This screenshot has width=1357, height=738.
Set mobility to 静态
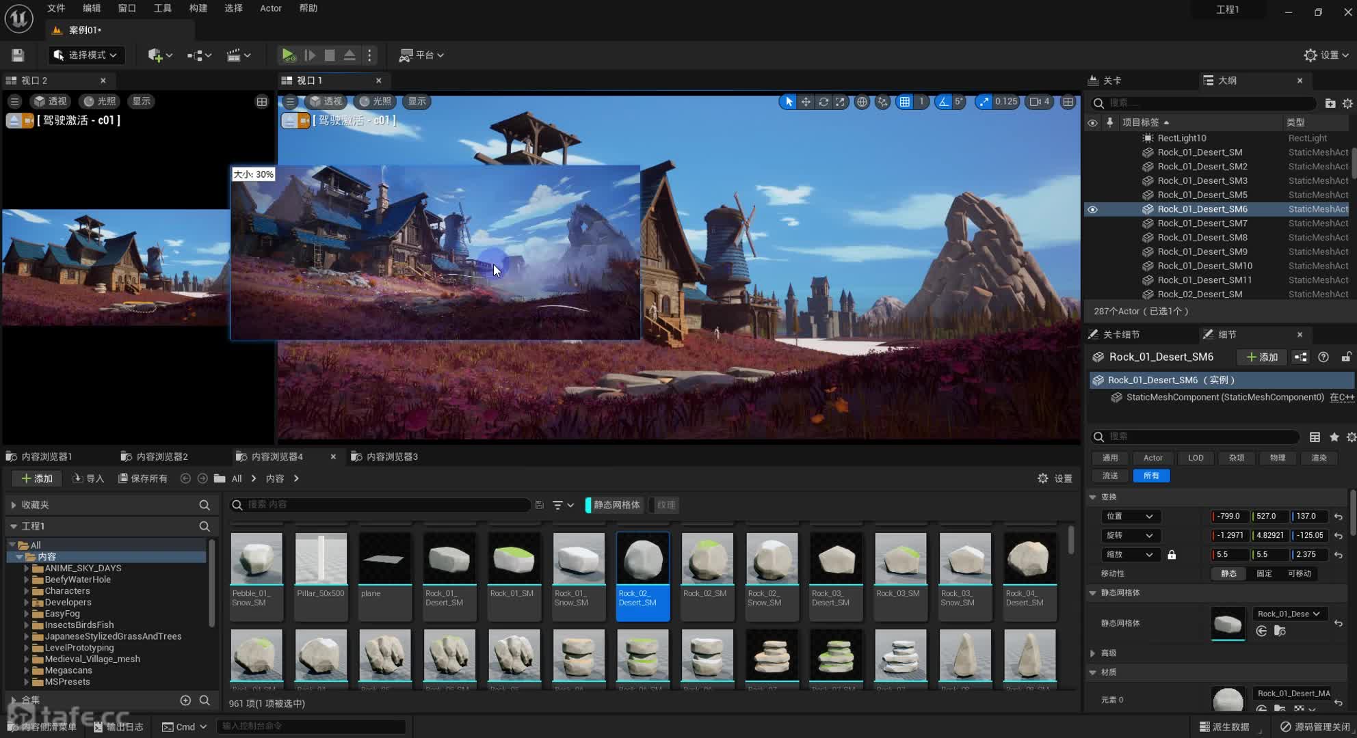pyautogui.click(x=1228, y=574)
